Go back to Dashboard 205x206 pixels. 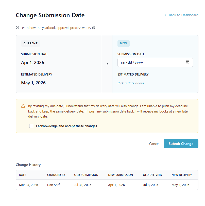tap(183, 15)
